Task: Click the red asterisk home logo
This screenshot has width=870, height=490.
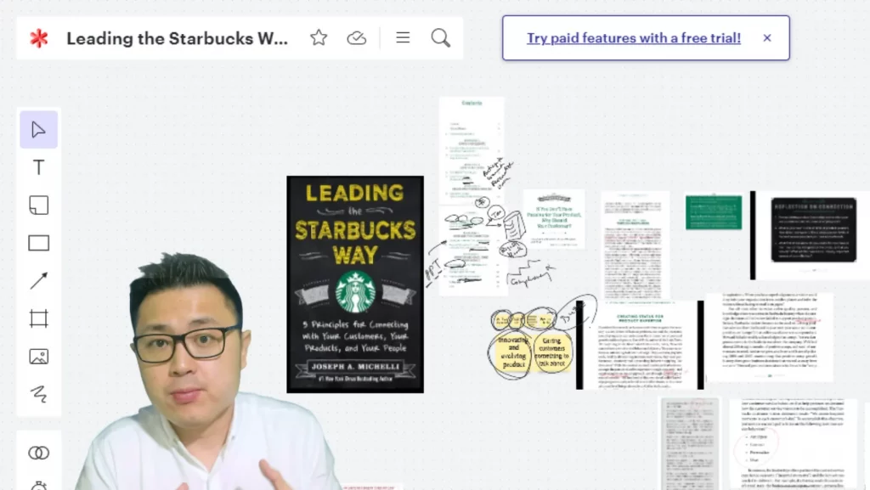Action: pos(39,38)
